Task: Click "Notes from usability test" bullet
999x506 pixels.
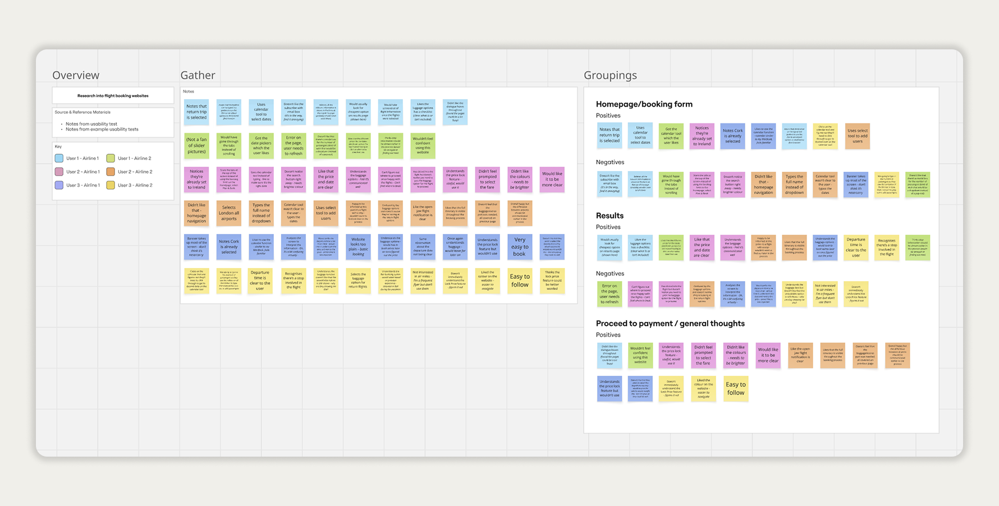Action: [91, 124]
